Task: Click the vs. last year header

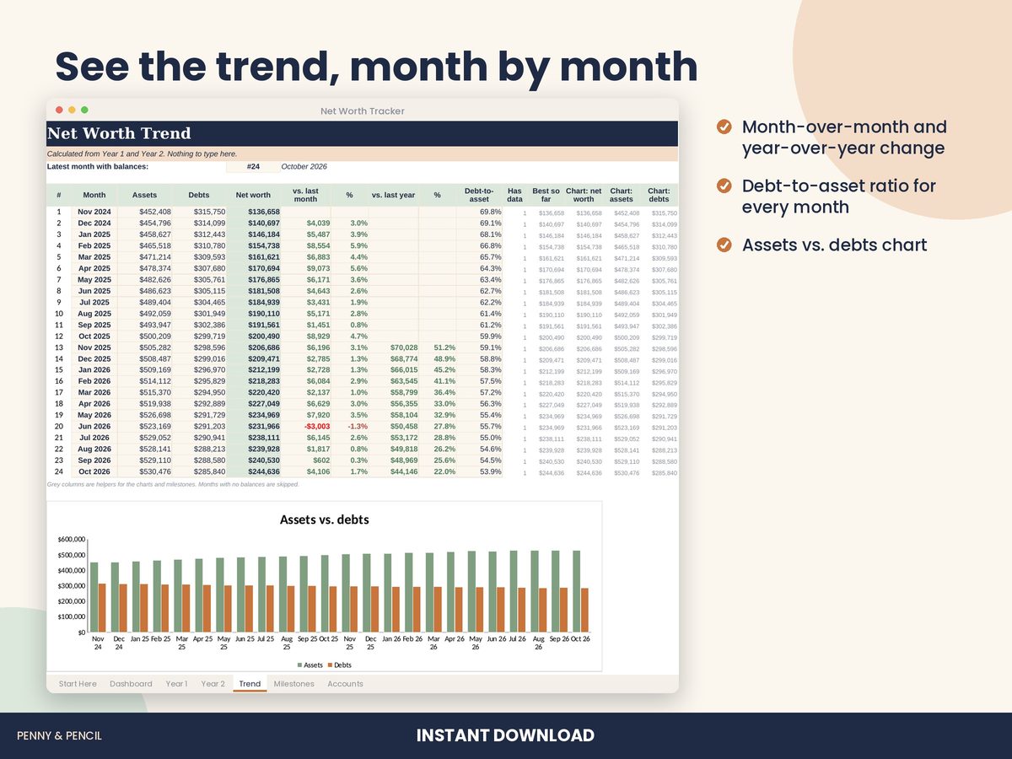Action: (x=393, y=195)
